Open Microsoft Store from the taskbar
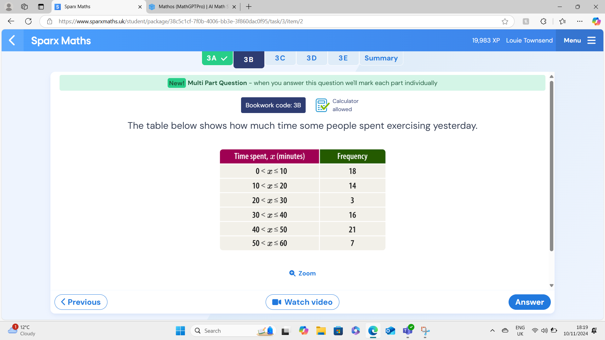The width and height of the screenshot is (605, 340). point(338,331)
